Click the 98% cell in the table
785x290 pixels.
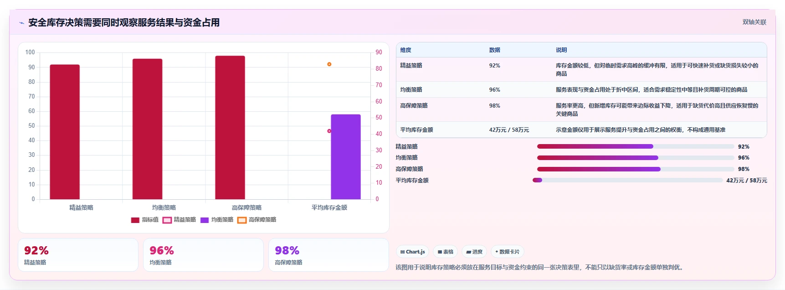pos(494,106)
